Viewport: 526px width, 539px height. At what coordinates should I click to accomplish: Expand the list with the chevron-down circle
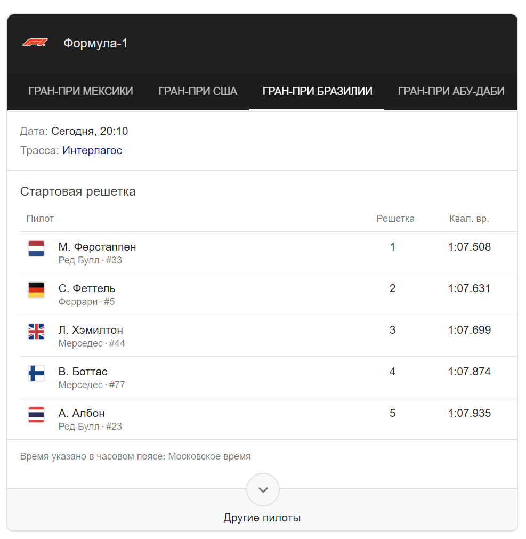(263, 490)
